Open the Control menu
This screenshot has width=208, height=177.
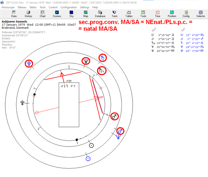point(53,7)
